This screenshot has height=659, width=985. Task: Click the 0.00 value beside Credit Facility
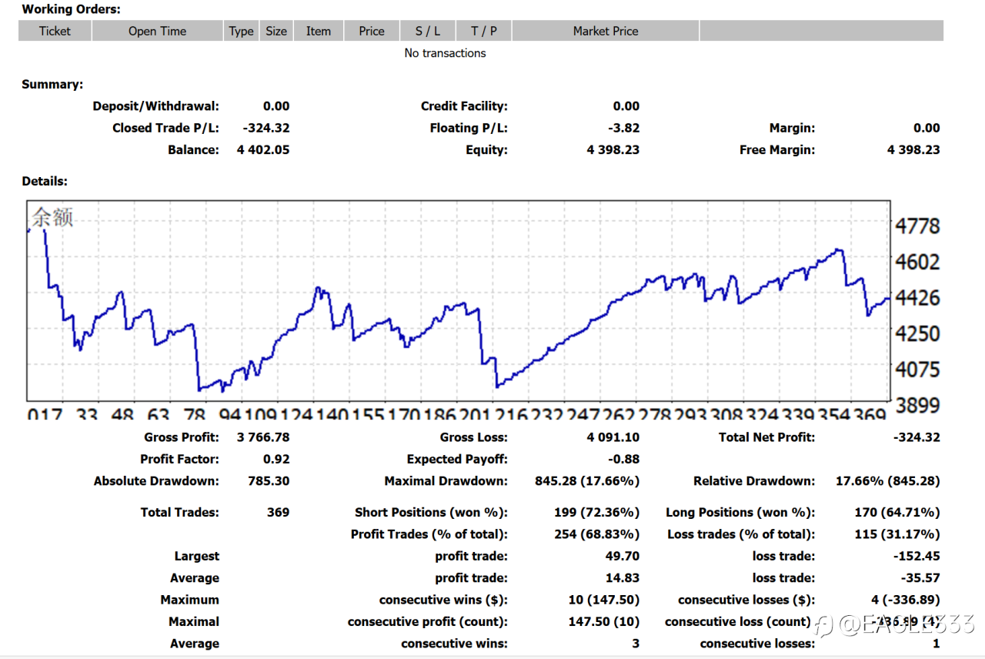(x=626, y=106)
